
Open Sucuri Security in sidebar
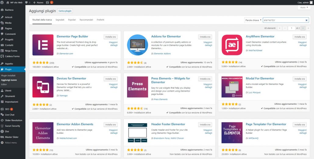click(12, 126)
